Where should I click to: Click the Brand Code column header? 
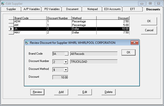[30, 18]
